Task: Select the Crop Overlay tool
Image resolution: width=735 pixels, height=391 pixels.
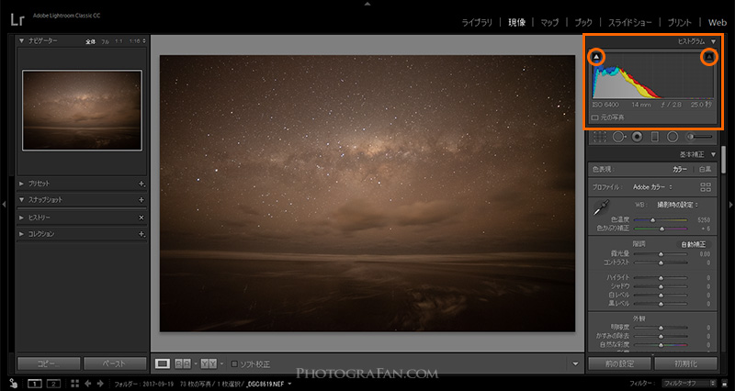Action: coord(600,137)
